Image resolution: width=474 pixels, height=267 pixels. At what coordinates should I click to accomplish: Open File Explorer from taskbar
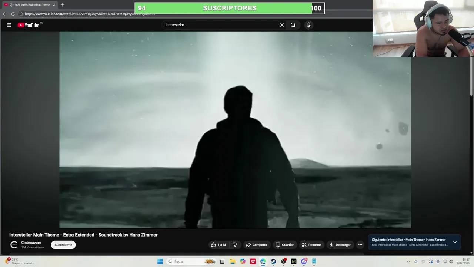tap(232, 261)
